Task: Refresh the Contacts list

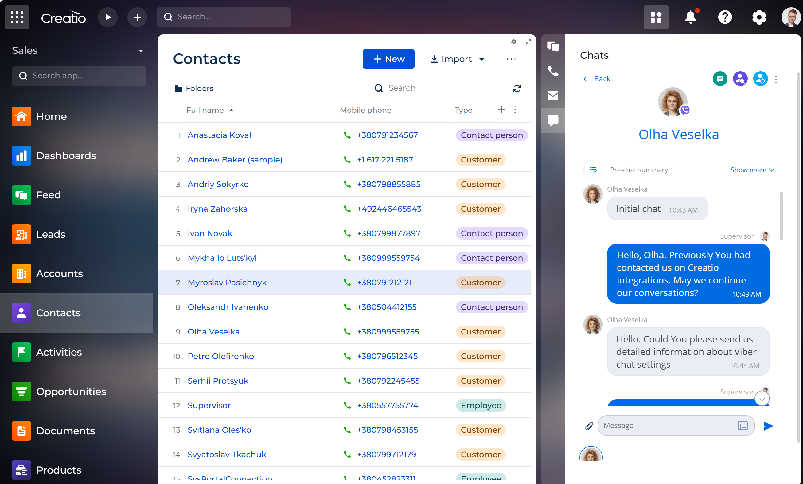Action: point(517,88)
